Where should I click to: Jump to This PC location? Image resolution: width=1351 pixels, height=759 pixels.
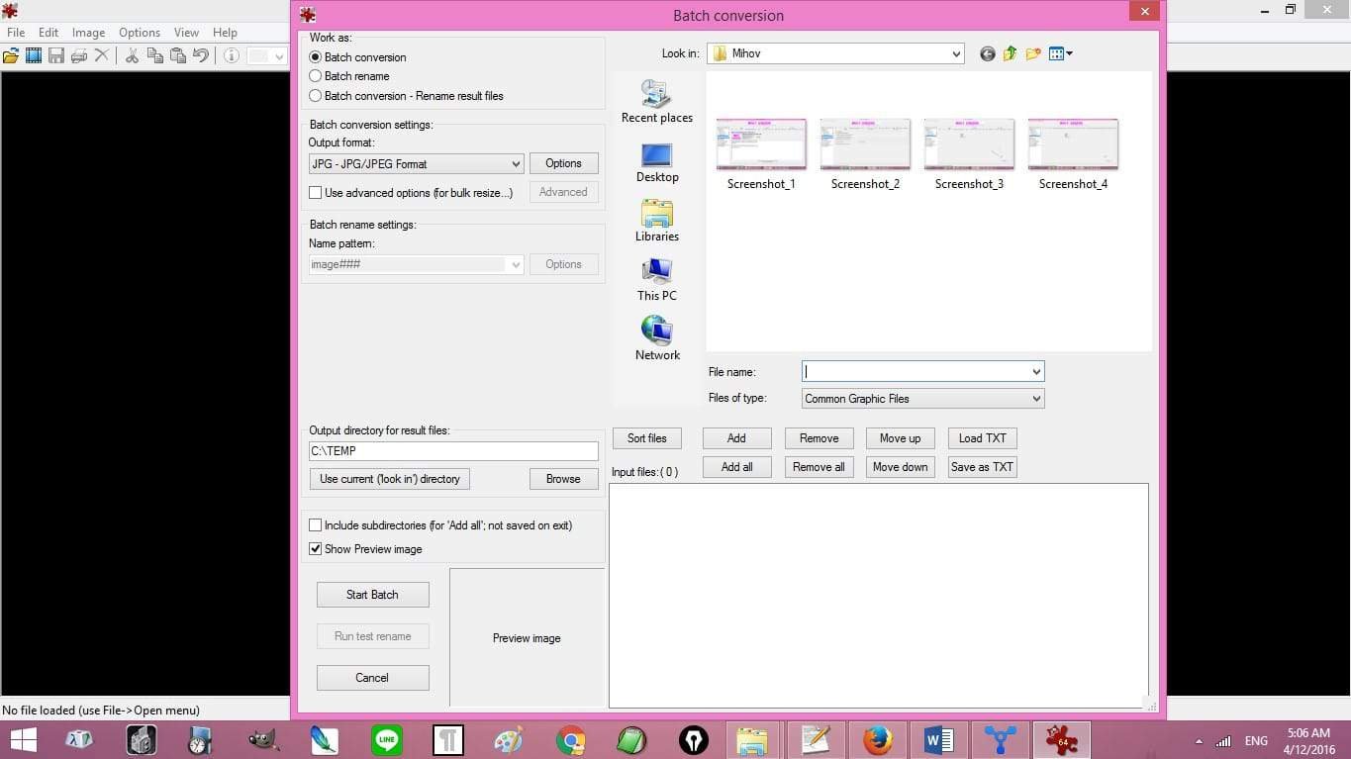[x=657, y=281]
